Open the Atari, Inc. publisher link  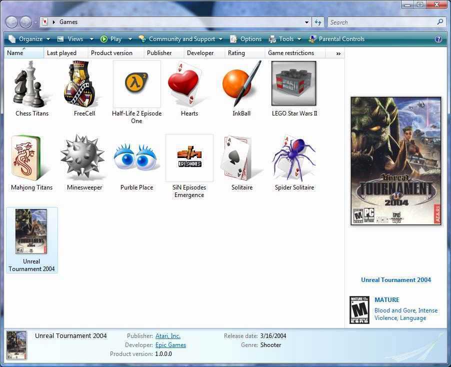point(167,336)
